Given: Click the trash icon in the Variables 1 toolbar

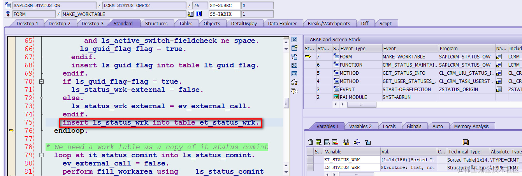Looking at the screenshot, I should tap(310, 143).
